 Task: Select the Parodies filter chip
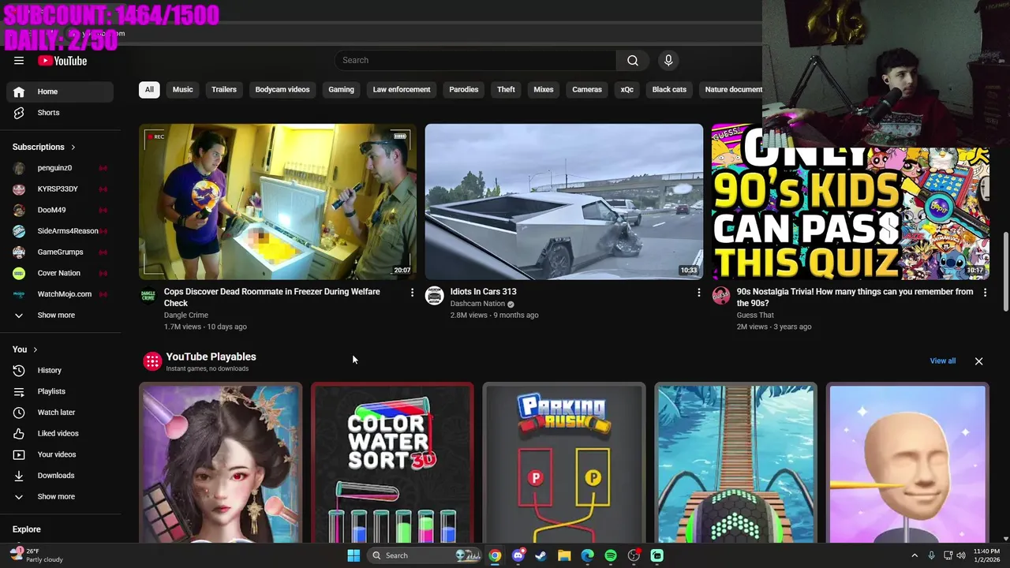tap(464, 90)
